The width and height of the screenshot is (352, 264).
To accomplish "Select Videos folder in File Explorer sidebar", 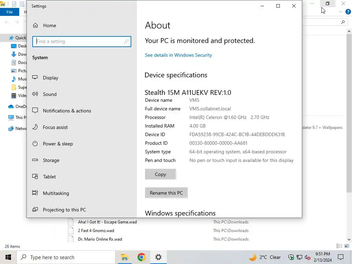I will coord(19,96).
